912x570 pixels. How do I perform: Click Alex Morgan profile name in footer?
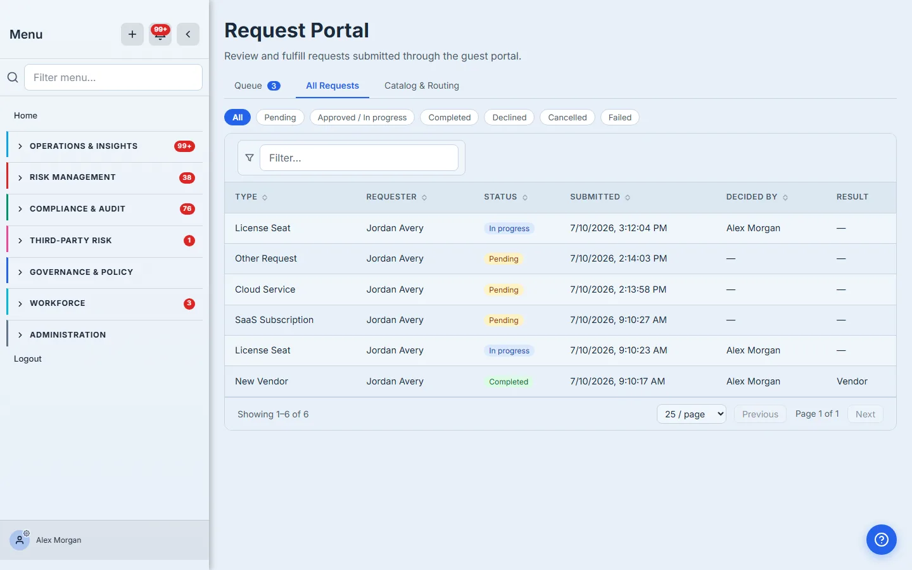pyautogui.click(x=59, y=540)
